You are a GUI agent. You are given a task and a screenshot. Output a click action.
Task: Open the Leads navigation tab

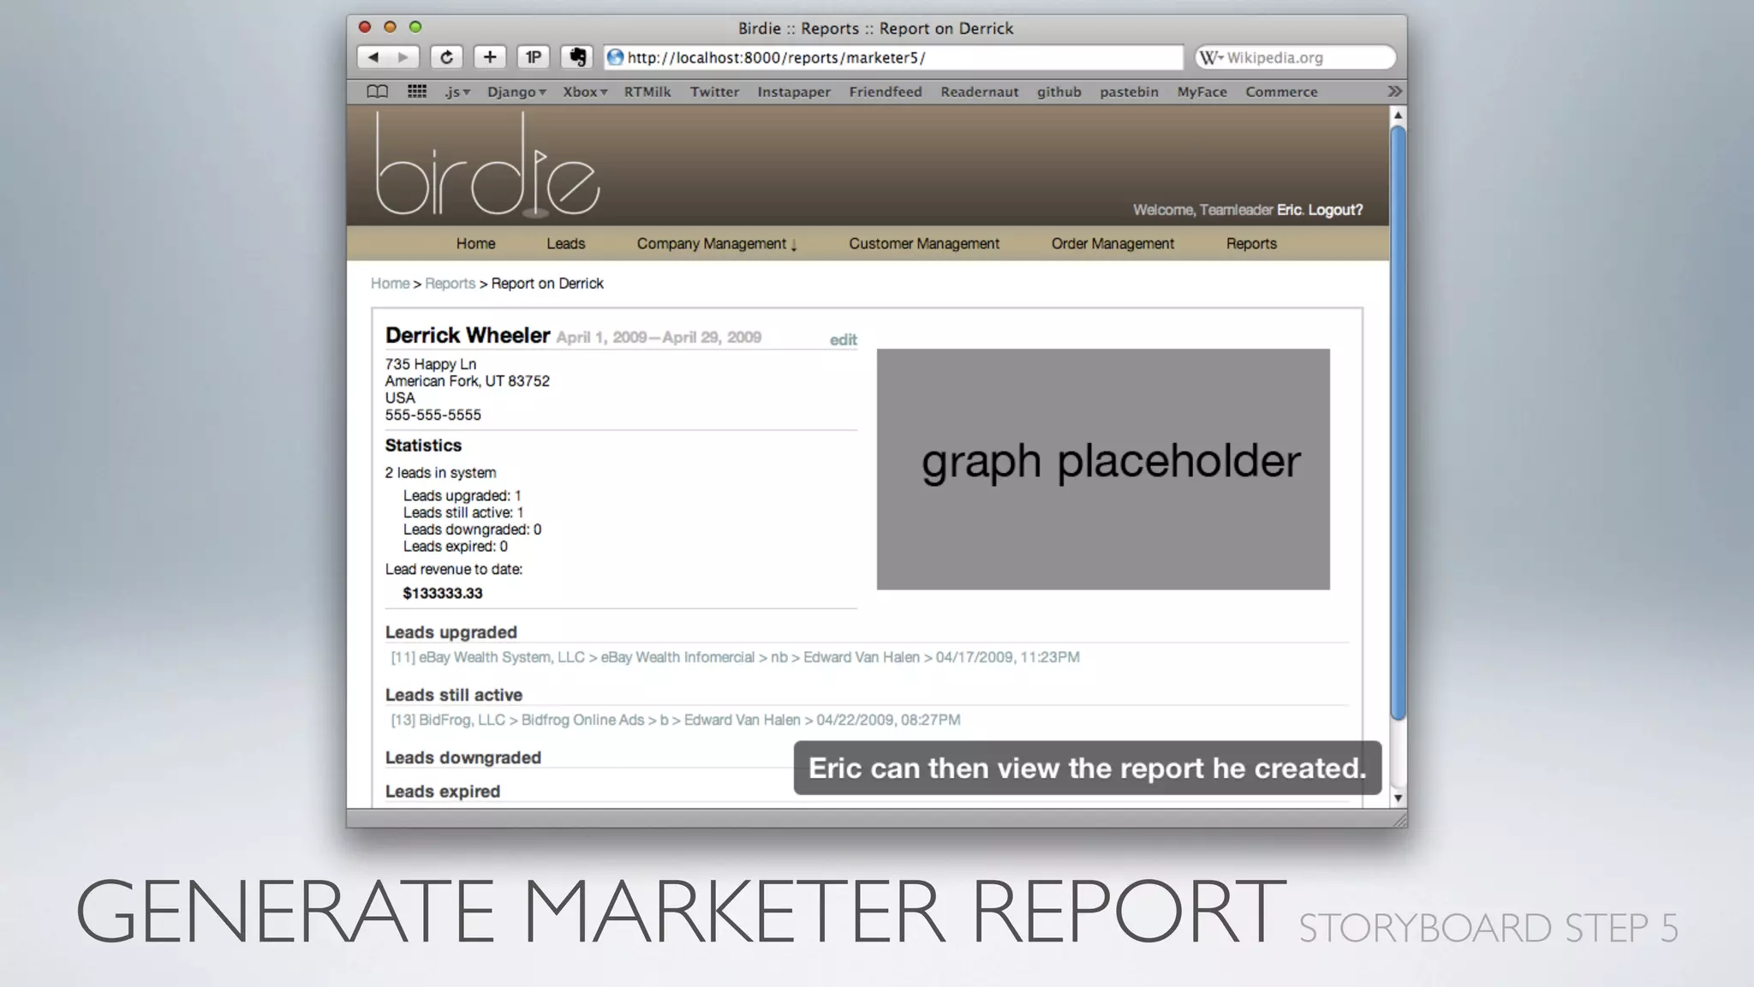(x=566, y=244)
